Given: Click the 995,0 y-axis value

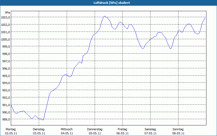Looking at the screenshot, I should pyautogui.click(x=6, y=76).
